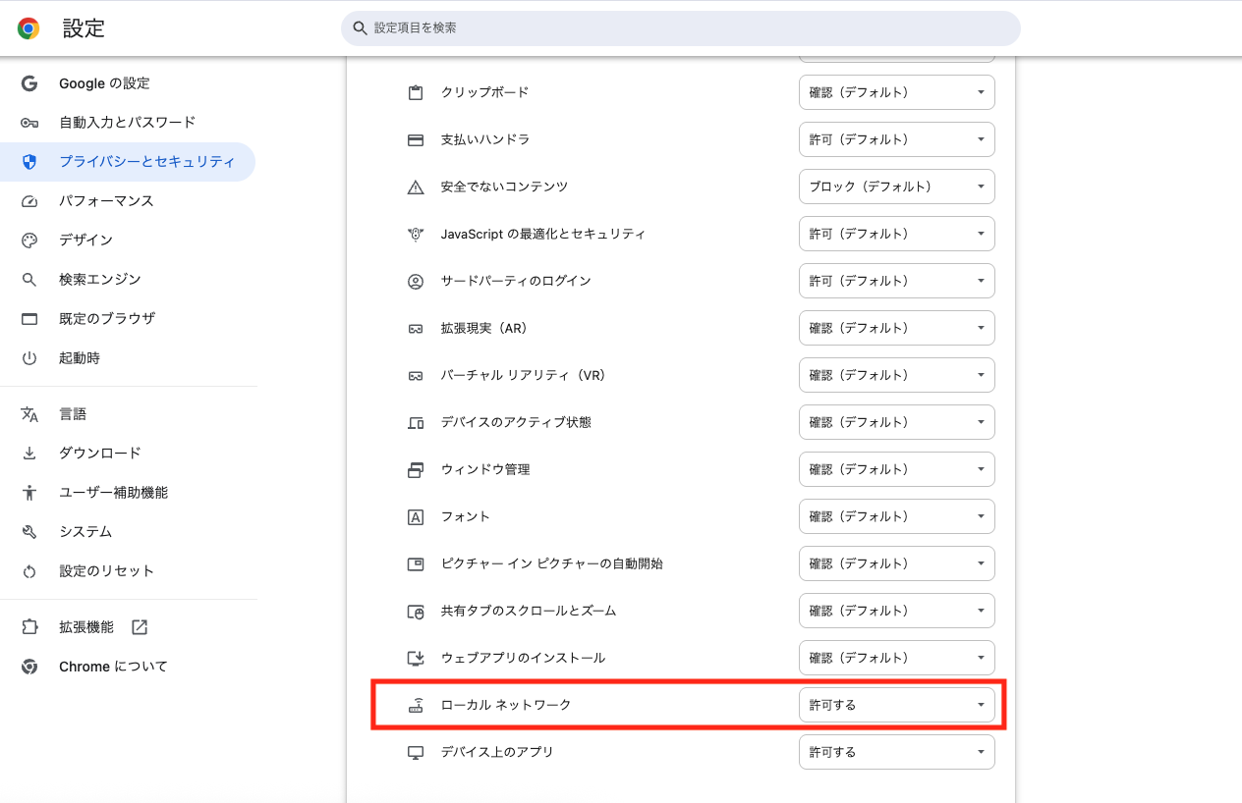Click the font A icon in the フォント row
Screen dimensions: 1242x803
tap(416, 516)
